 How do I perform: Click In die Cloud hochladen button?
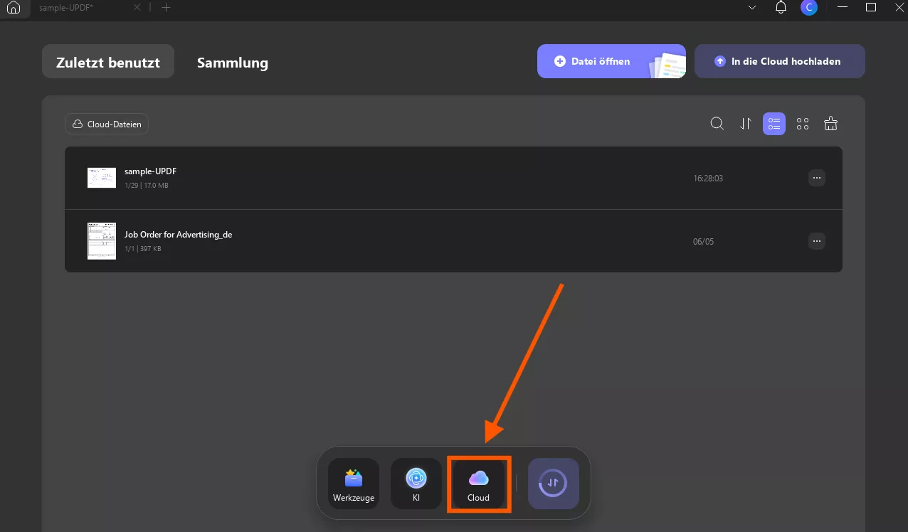(x=779, y=61)
